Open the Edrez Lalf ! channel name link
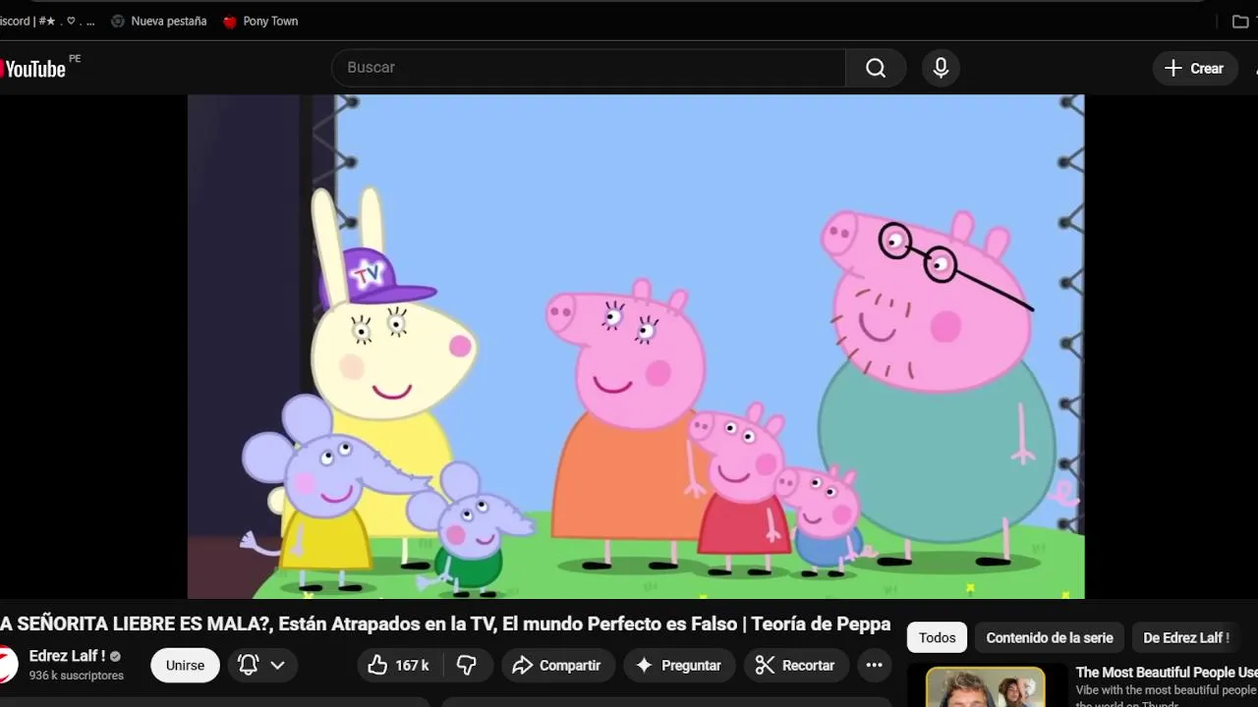Screen dimensions: 1258x707 pos(67,656)
